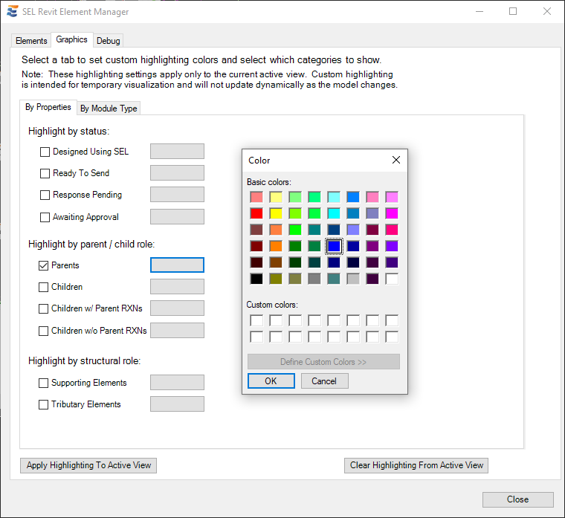Switch to By Module Type tab
This screenshot has width=565, height=518.
(x=109, y=109)
